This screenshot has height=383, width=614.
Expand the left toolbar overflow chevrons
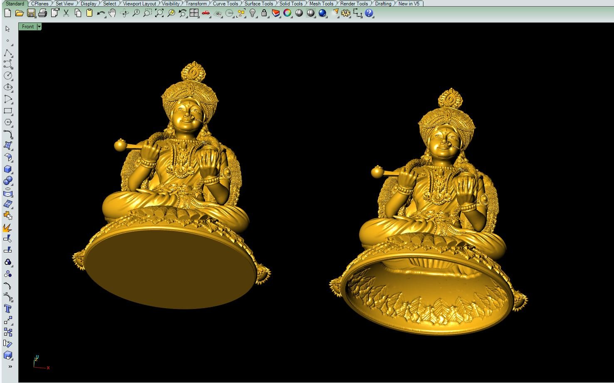coord(10,366)
